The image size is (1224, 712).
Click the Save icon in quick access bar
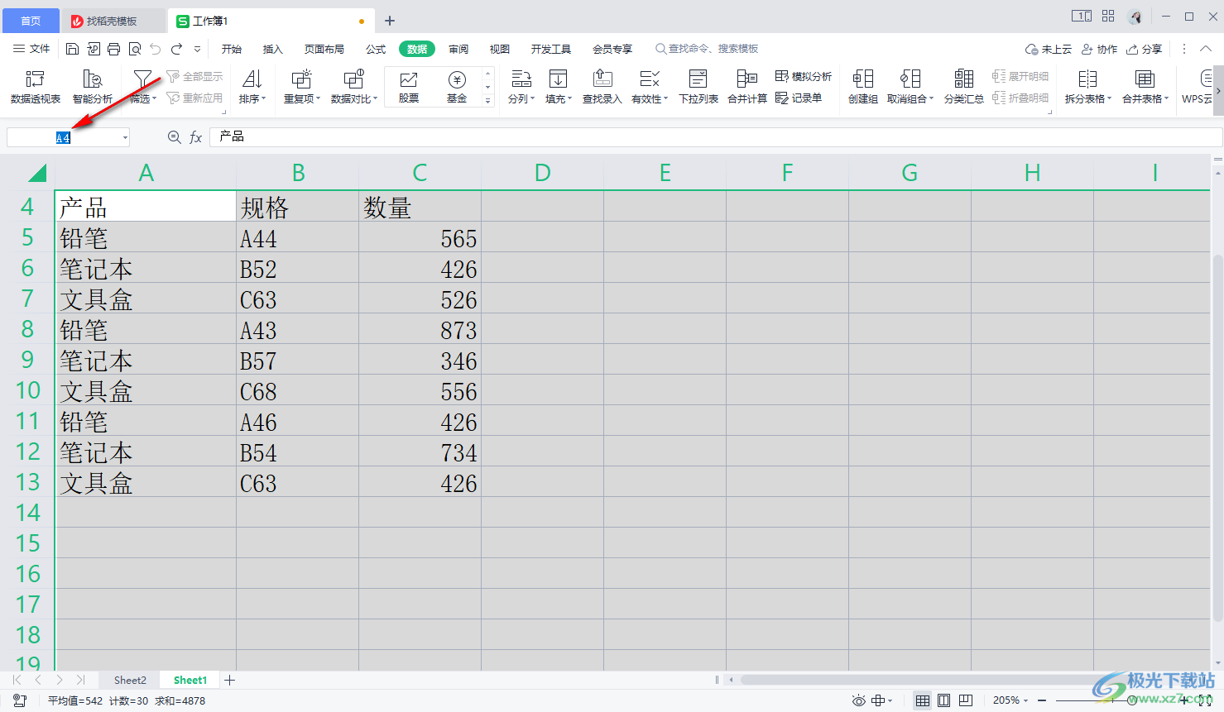(72, 49)
